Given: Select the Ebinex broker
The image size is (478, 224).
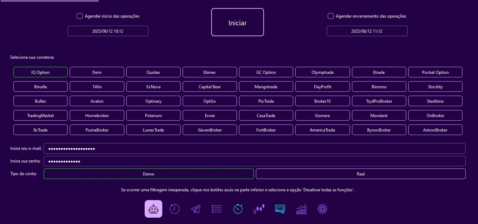Looking at the screenshot, I should click(x=210, y=72).
